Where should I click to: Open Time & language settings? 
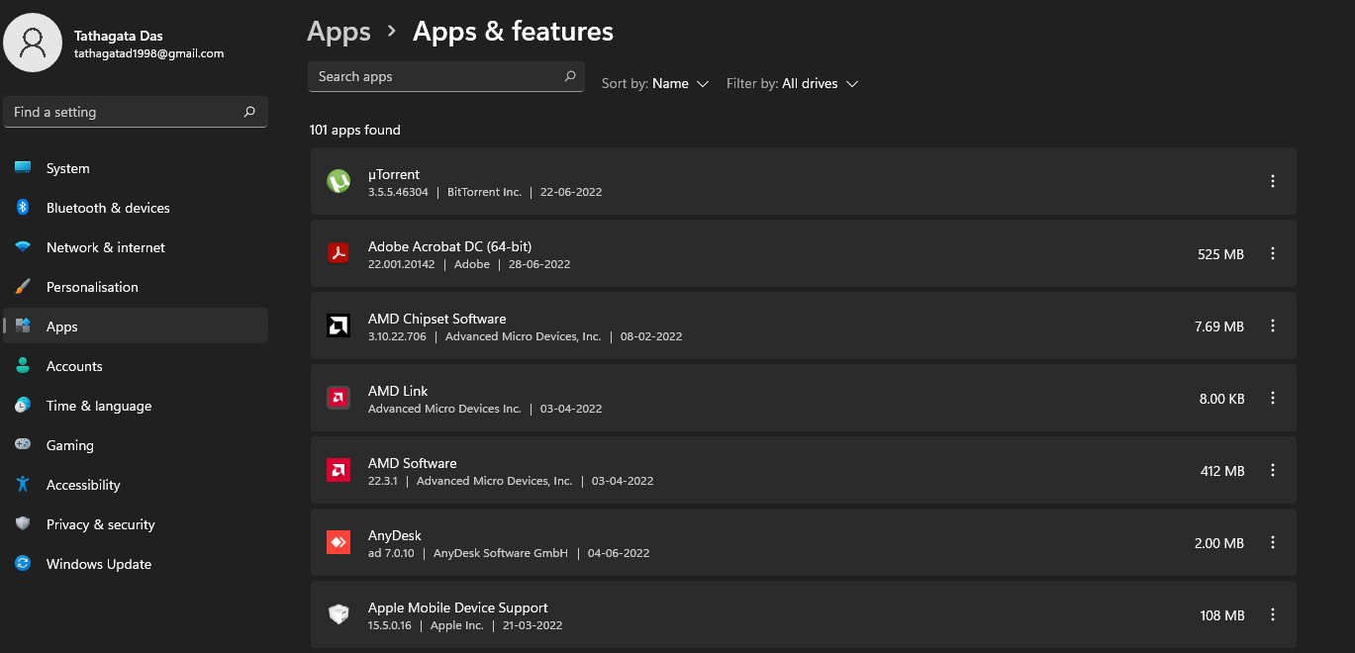[136, 406]
